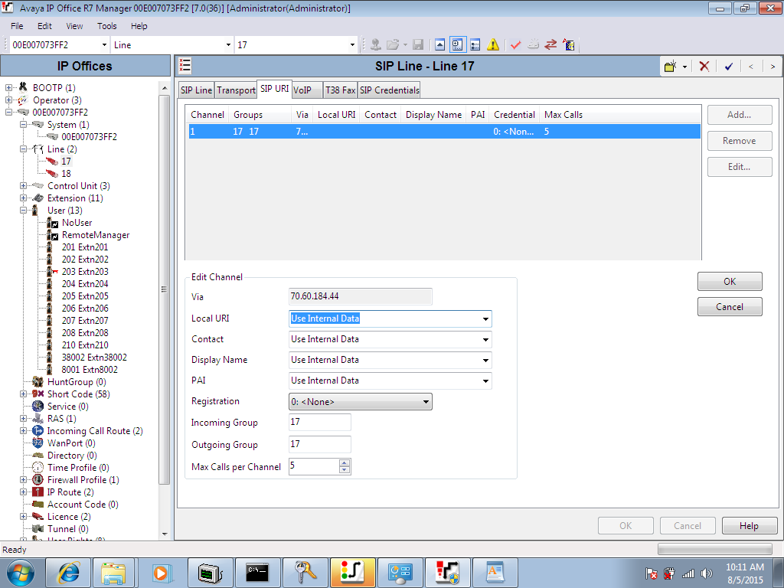784x588 pixels.
Task: Click inside the Outgoing Group field
Action: pos(319,444)
